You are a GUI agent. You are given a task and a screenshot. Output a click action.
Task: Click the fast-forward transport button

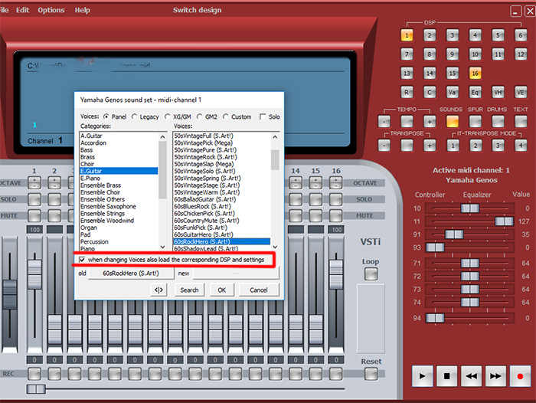pyautogui.click(x=495, y=376)
